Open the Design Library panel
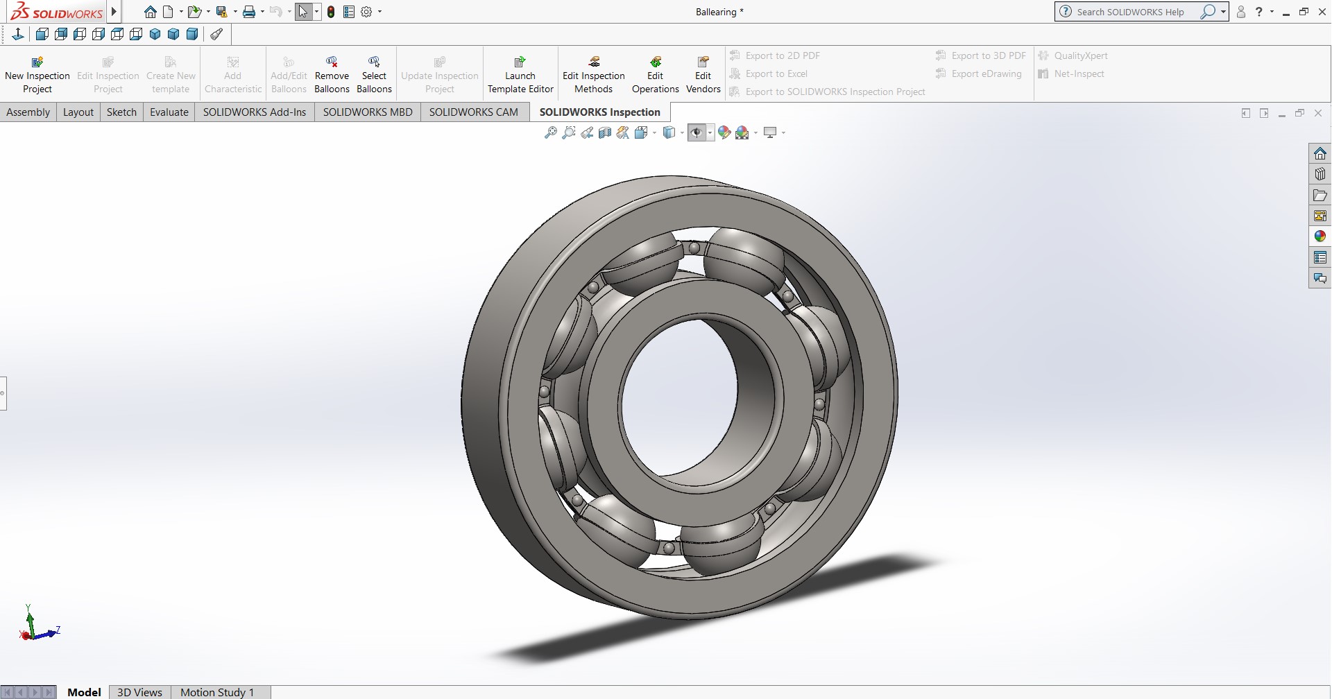Viewport: 1332px width, 699px height. coord(1320,174)
